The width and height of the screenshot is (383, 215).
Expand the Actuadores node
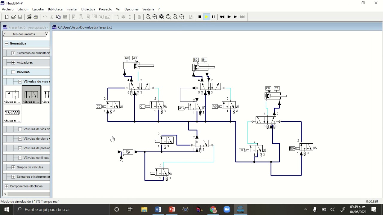click(x=13, y=63)
